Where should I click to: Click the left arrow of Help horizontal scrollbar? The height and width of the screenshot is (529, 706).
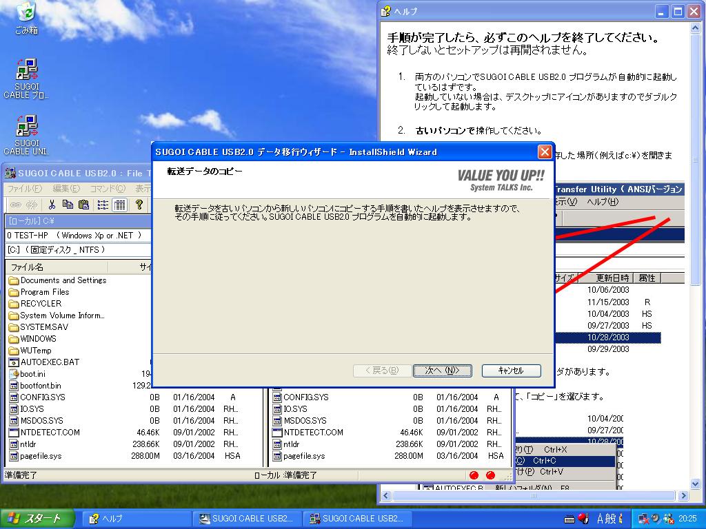tap(386, 496)
